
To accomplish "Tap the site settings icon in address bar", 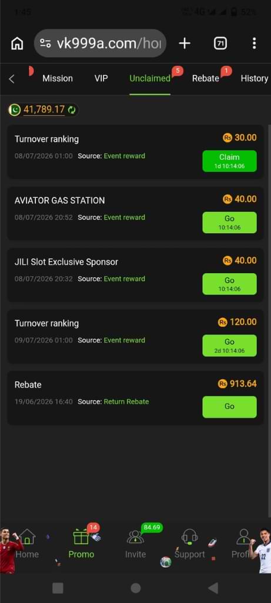I will tap(46, 44).
